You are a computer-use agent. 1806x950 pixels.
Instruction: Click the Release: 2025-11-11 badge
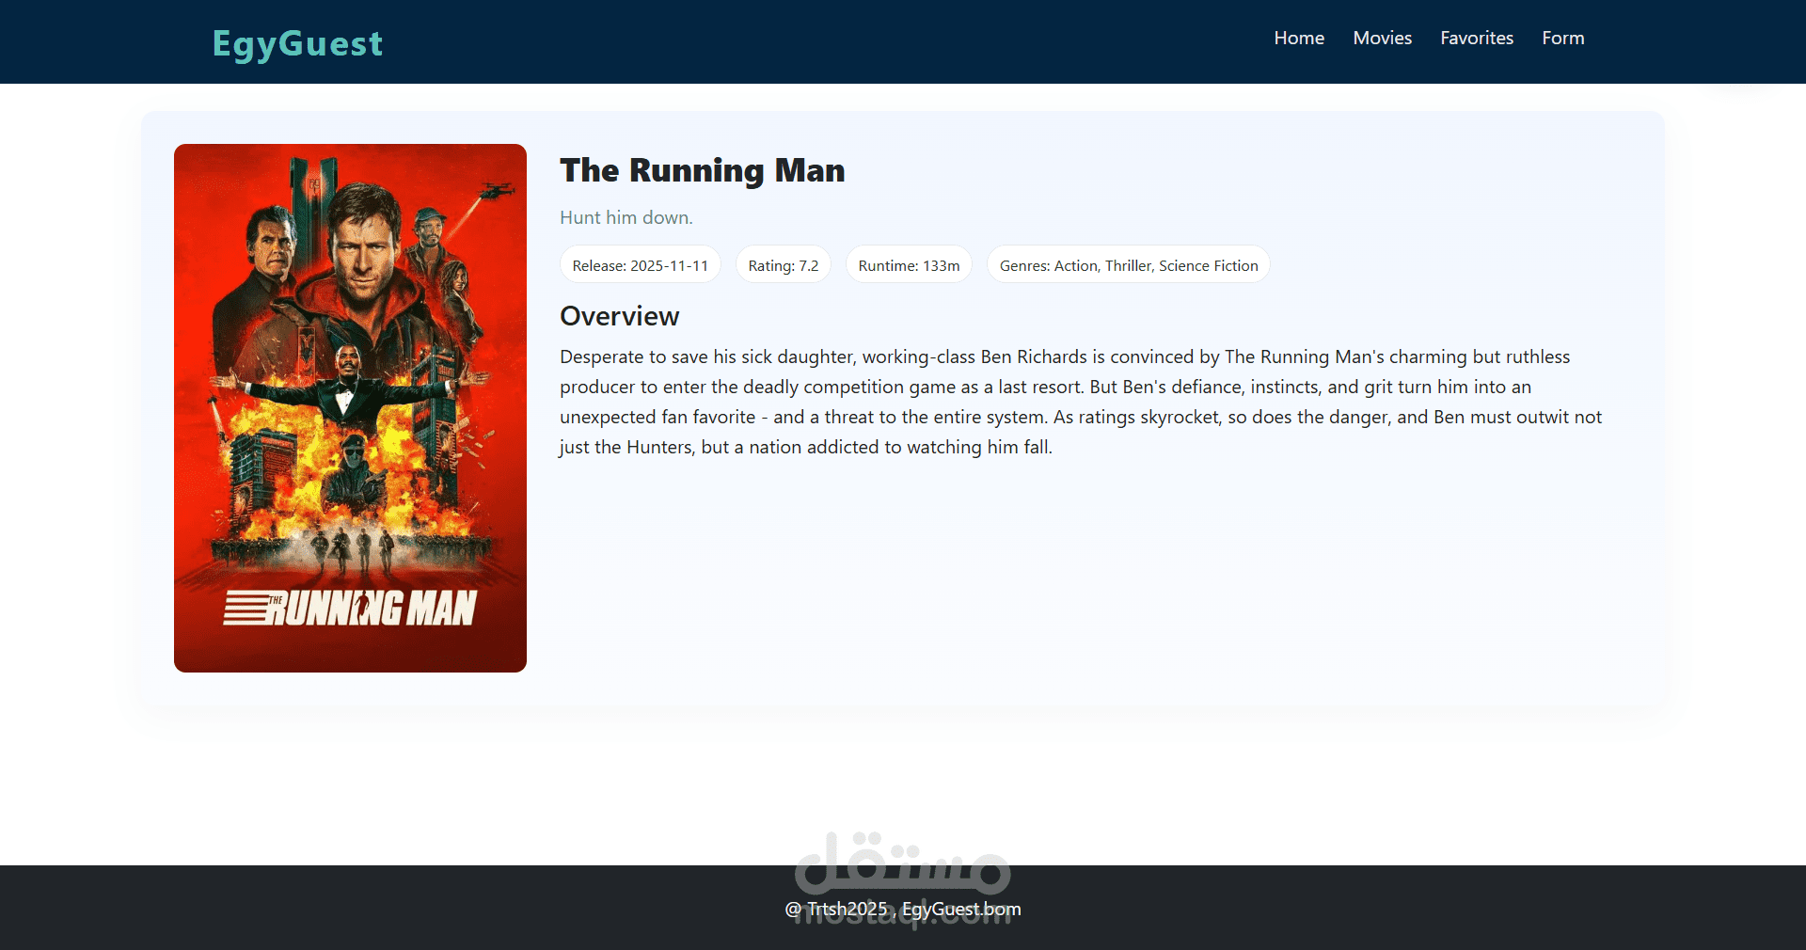[641, 265]
